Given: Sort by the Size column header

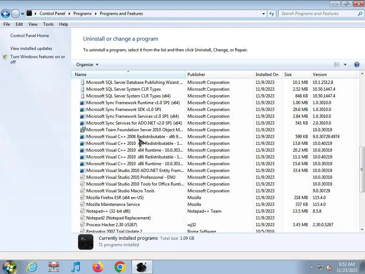Looking at the screenshot, I should (296, 75).
